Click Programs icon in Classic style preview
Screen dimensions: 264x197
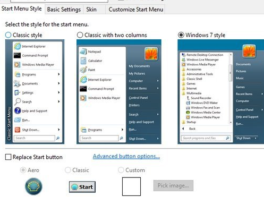18,74
